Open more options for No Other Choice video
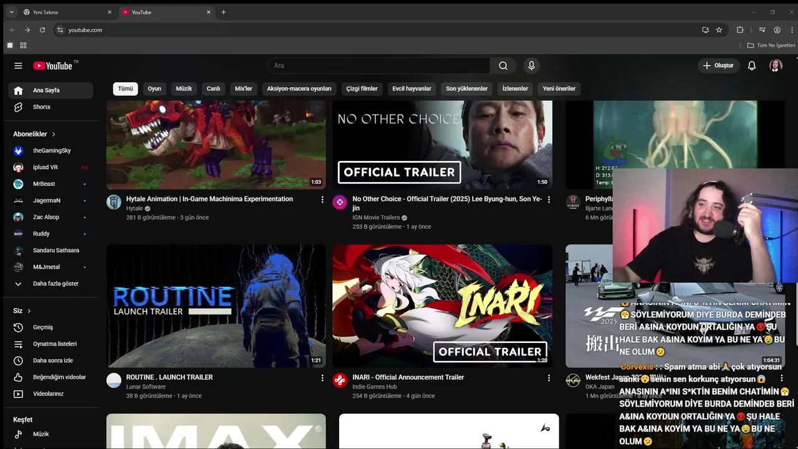 pos(549,200)
